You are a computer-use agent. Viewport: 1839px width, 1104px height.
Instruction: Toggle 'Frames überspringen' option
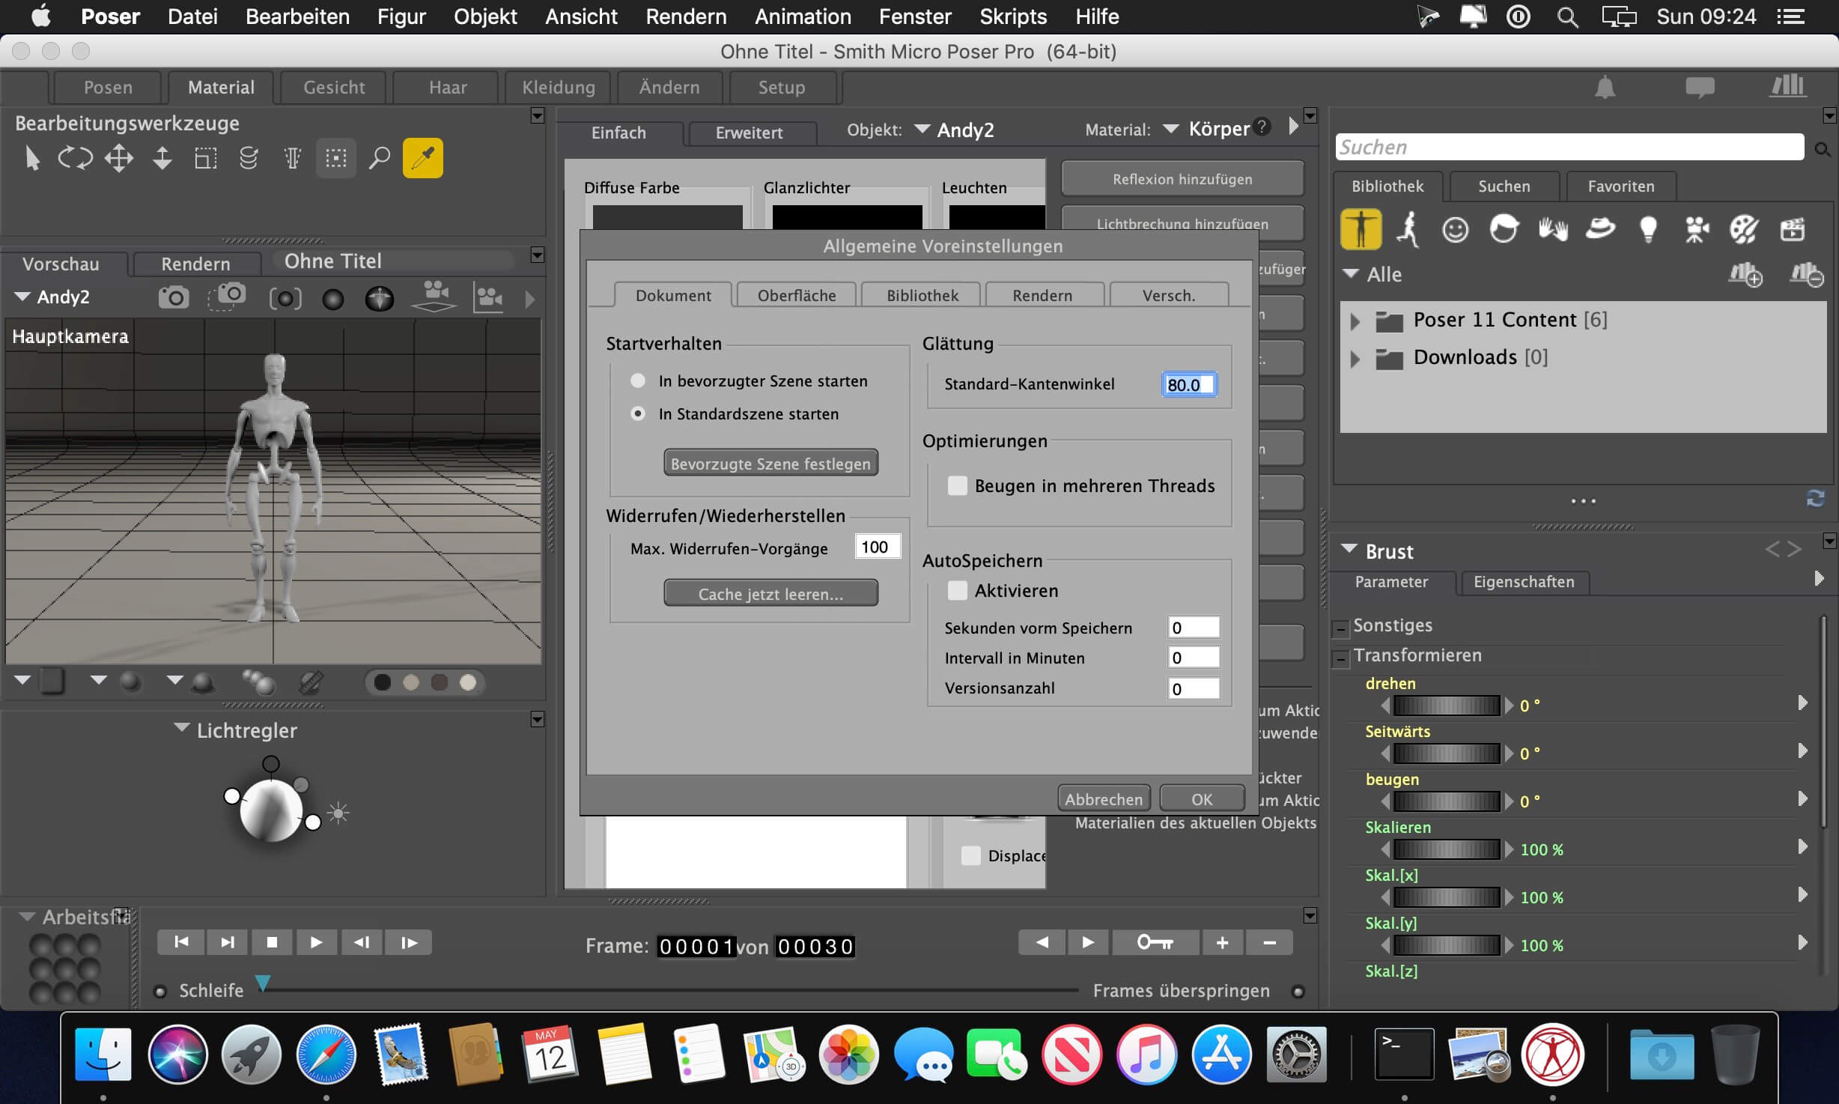[1298, 991]
